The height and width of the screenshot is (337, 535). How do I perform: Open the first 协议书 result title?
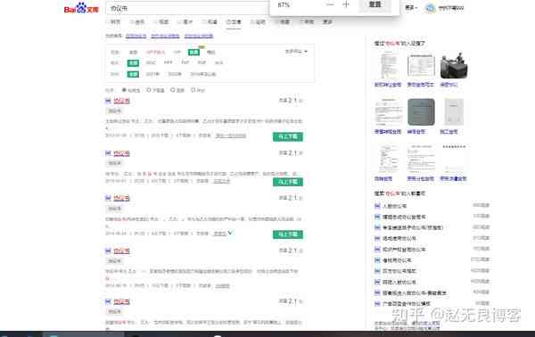point(121,101)
